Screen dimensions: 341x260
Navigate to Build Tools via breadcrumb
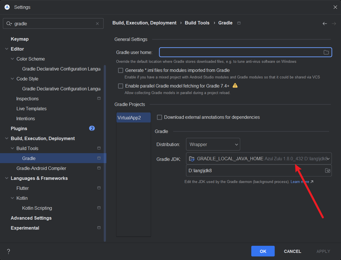tap(197, 23)
